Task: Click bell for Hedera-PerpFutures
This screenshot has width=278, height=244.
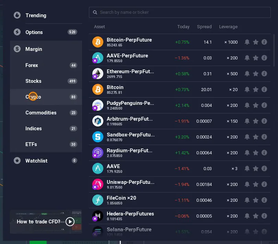Action: click(x=247, y=216)
